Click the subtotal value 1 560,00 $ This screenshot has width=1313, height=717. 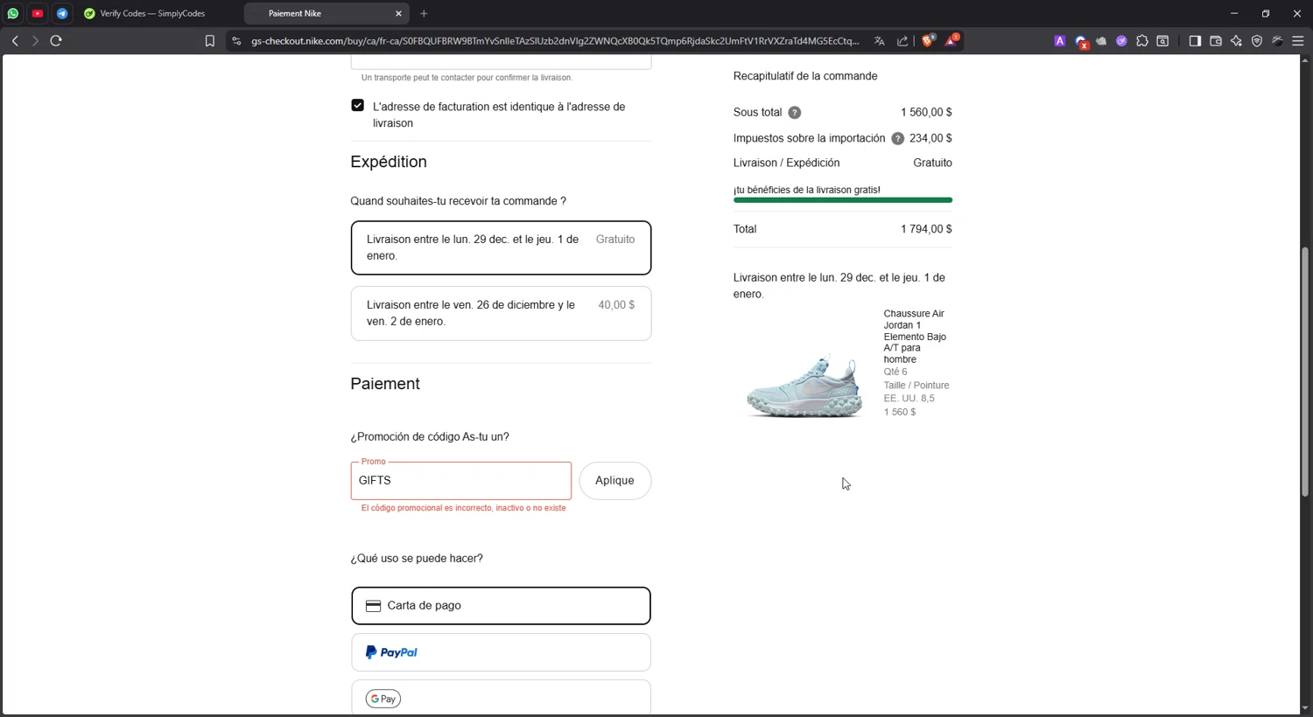pos(926,113)
